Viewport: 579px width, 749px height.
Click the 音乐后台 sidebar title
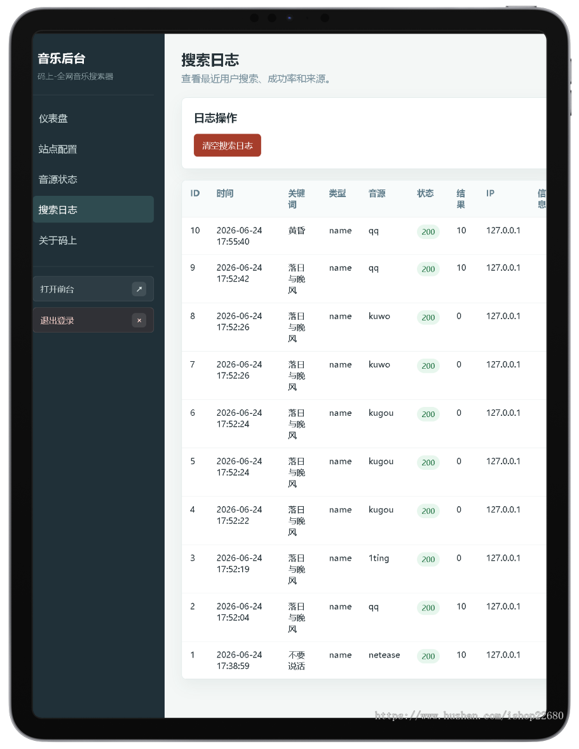[x=62, y=58]
